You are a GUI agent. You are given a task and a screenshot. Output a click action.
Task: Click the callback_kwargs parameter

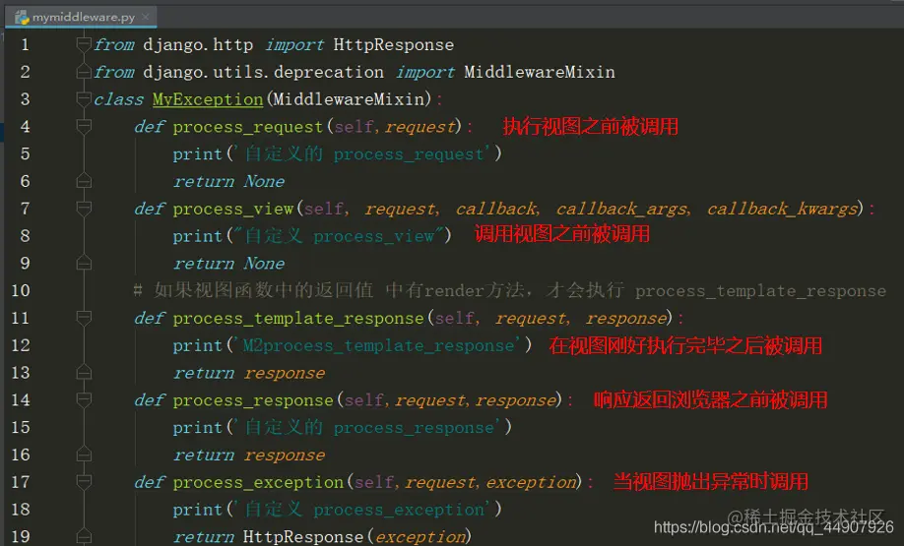pyautogui.click(x=782, y=210)
